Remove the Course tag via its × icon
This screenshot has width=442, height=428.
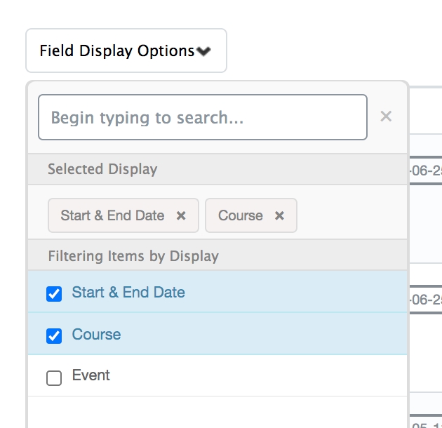tap(279, 216)
